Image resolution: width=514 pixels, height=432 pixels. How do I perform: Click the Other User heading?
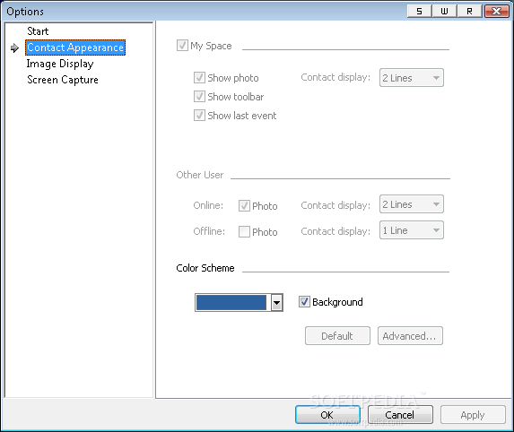(200, 175)
